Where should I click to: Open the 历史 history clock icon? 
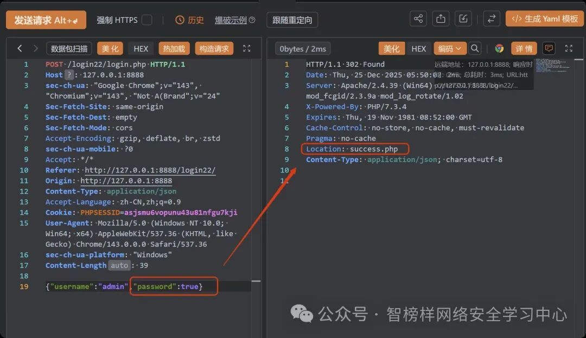180,20
